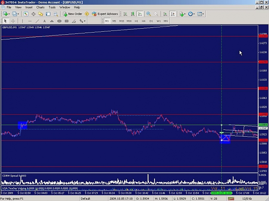Image resolution: width=269 pixels, height=201 pixels.
Task: Switch to MN timeframe
Action: pos(166,21)
